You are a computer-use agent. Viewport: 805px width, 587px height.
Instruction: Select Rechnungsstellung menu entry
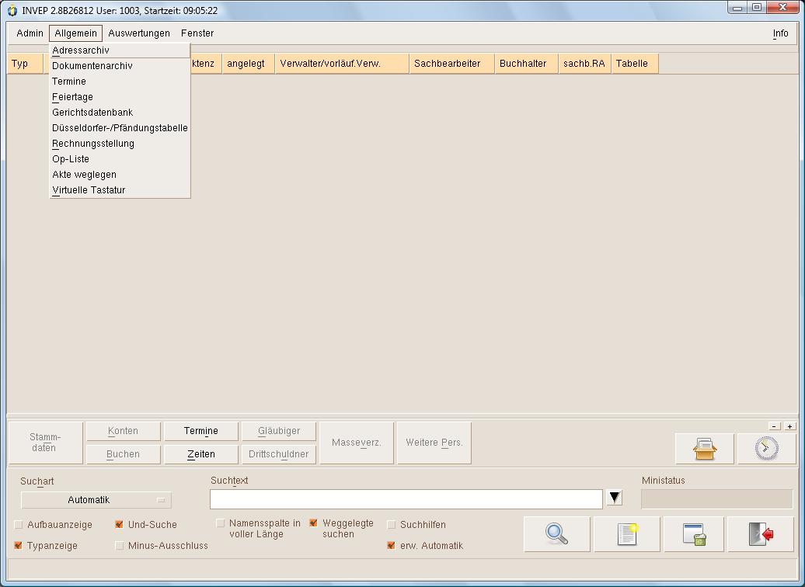coord(120,143)
